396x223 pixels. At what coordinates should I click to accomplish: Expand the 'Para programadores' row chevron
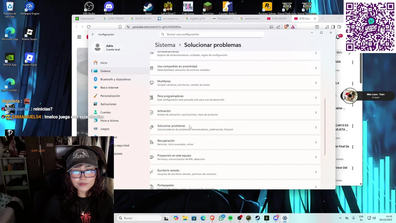tap(316, 98)
